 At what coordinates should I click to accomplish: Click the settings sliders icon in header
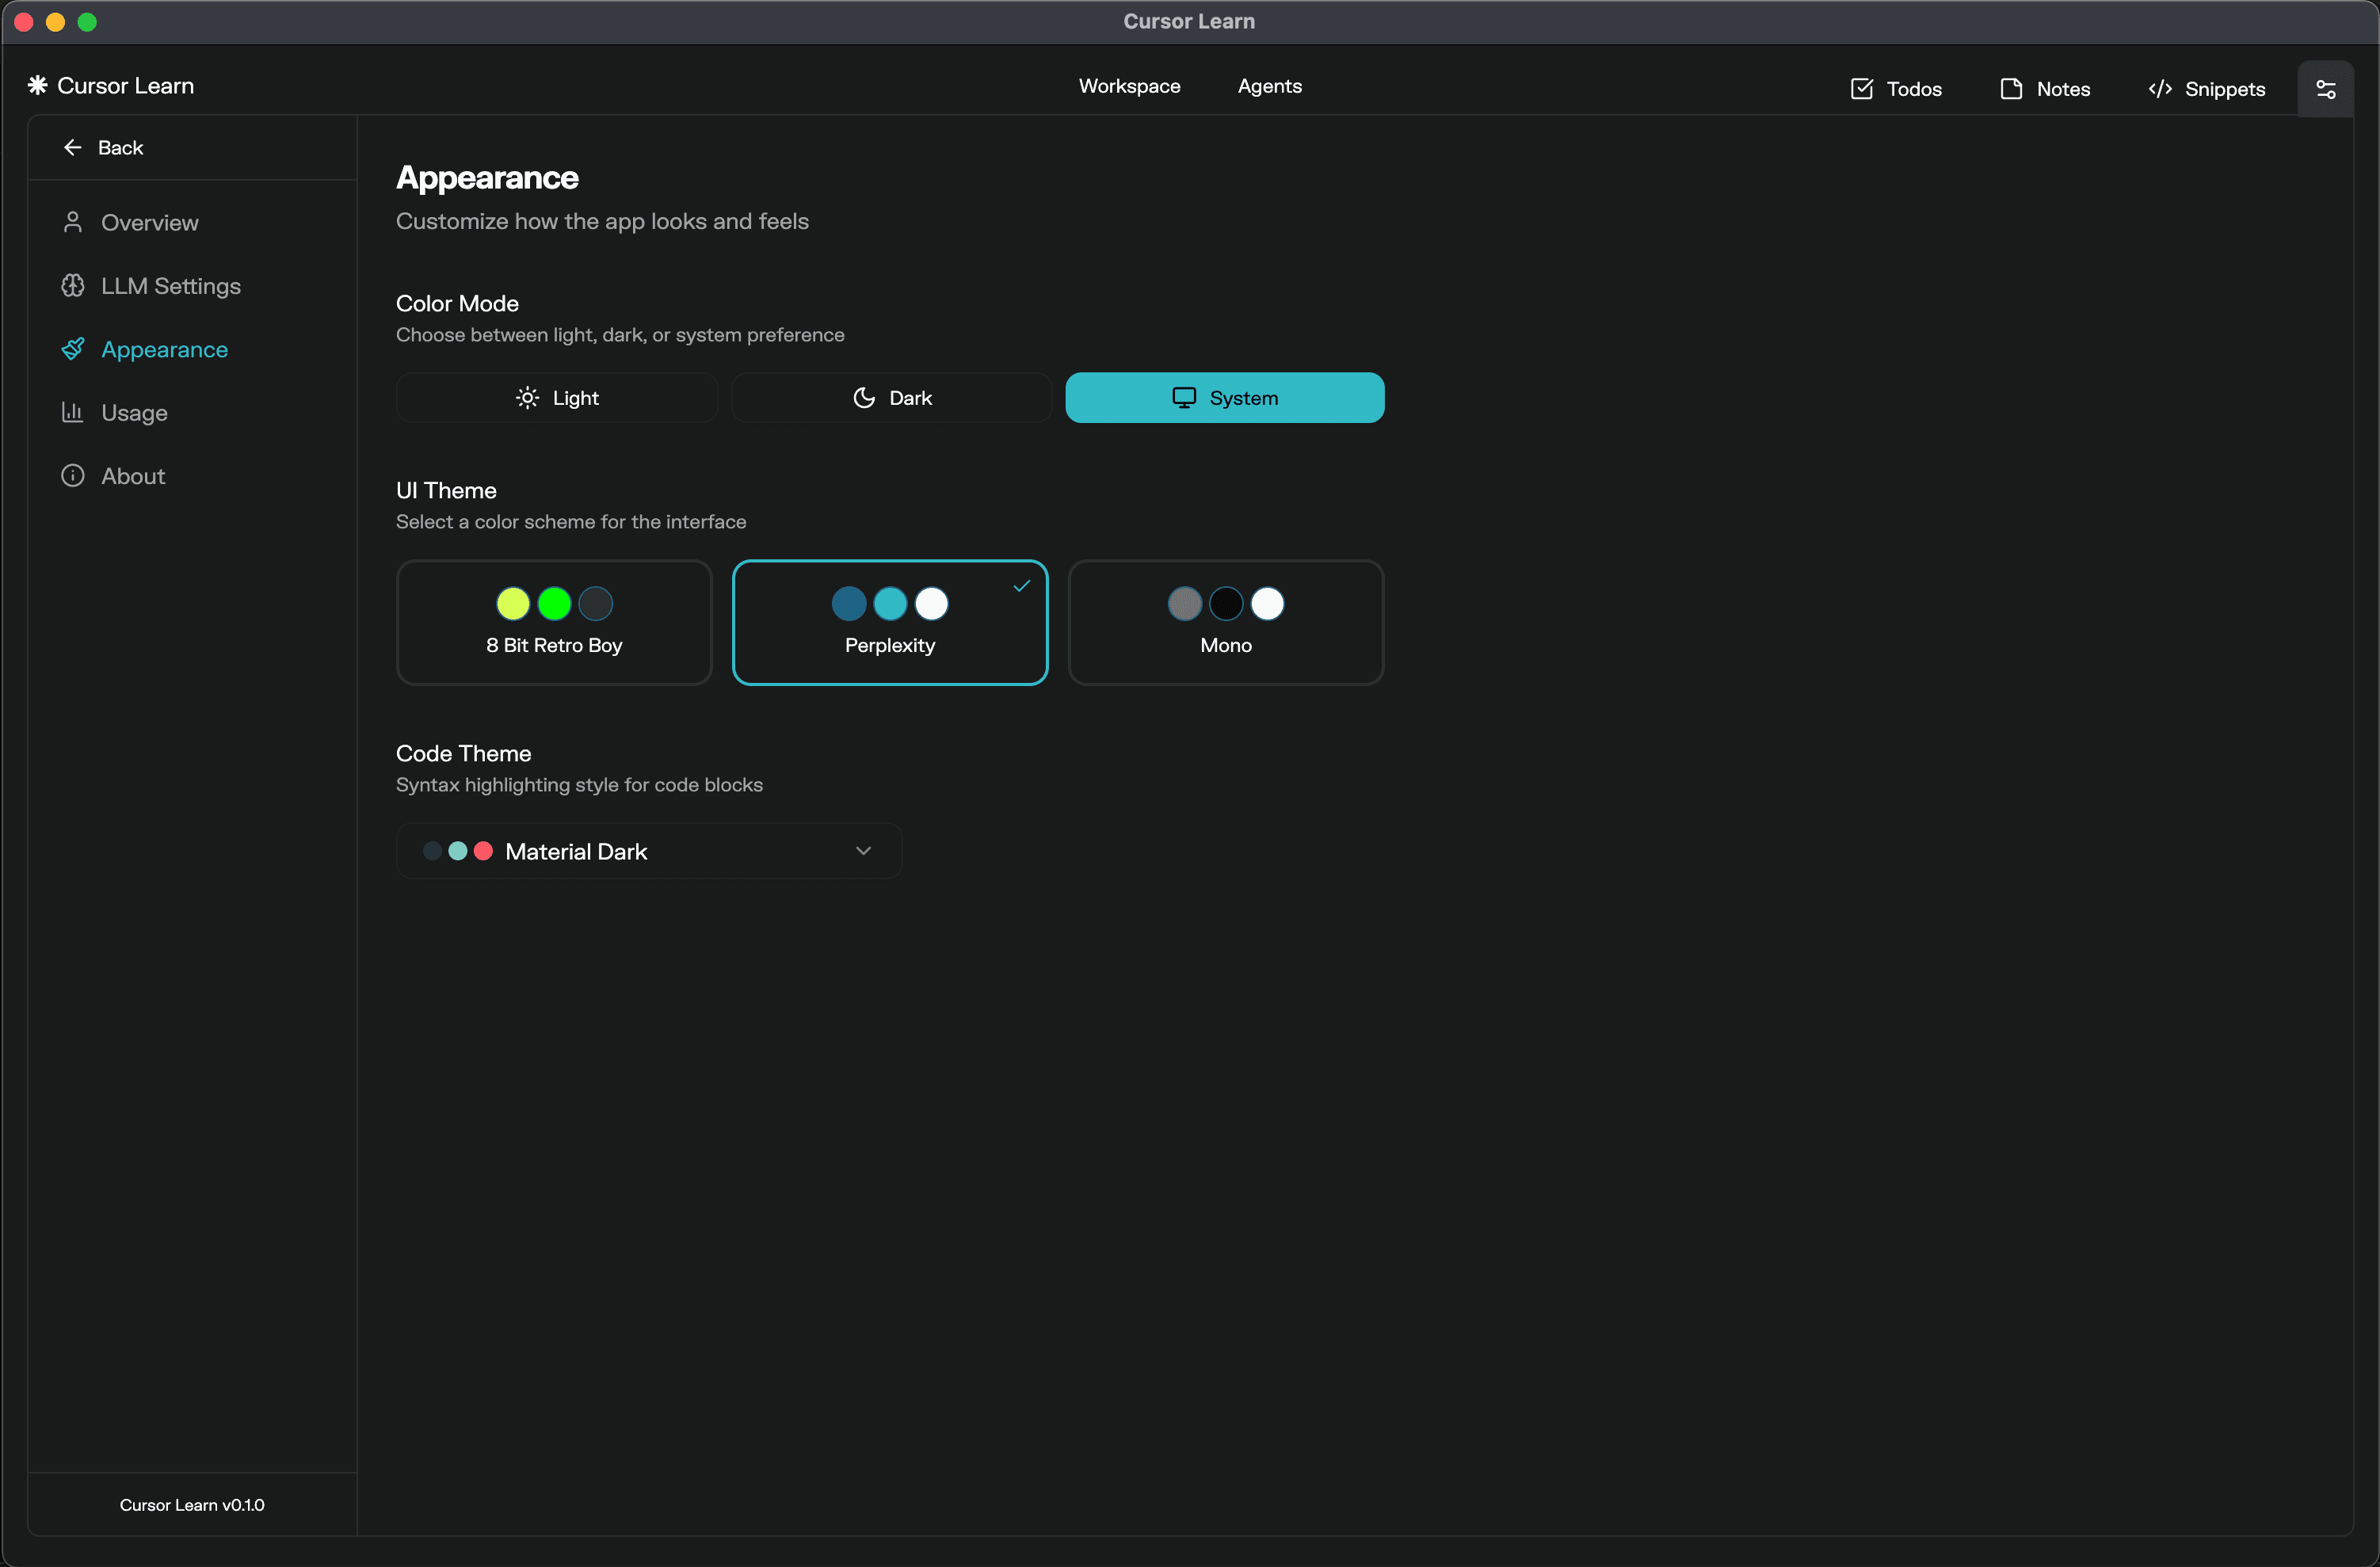point(2325,89)
